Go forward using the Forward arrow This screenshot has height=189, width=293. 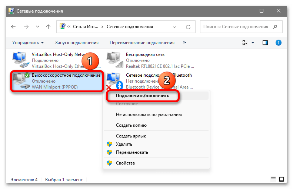[26, 27]
